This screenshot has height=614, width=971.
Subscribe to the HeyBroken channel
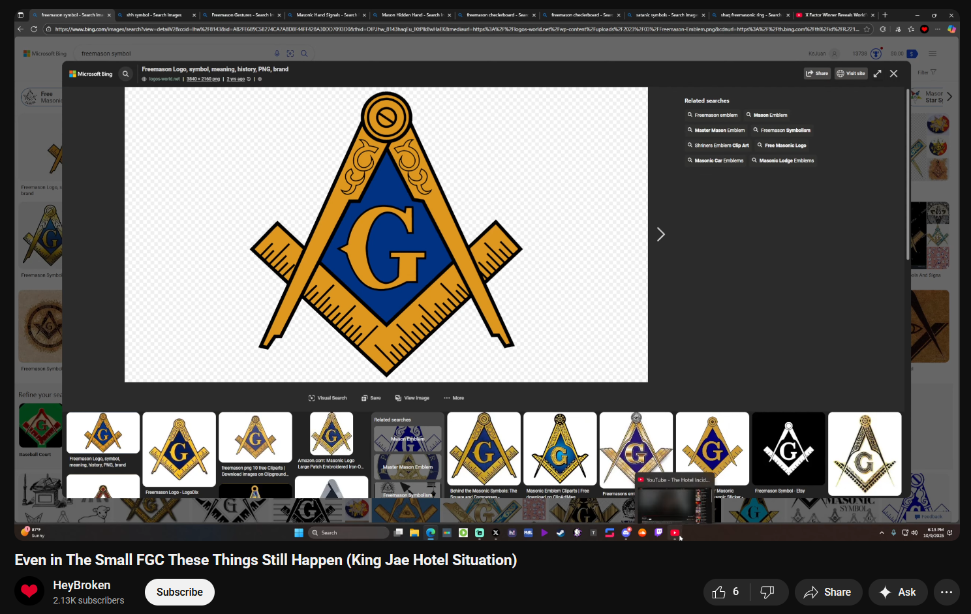pyautogui.click(x=179, y=592)
